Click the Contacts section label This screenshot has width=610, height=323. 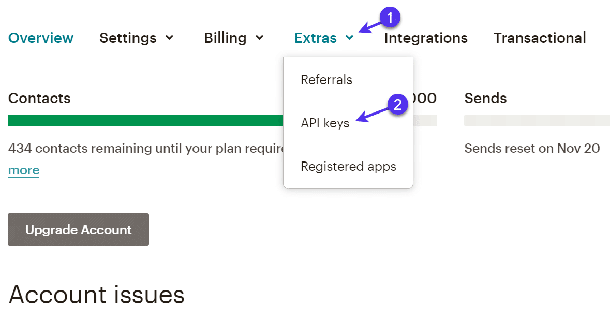[39, 98]
